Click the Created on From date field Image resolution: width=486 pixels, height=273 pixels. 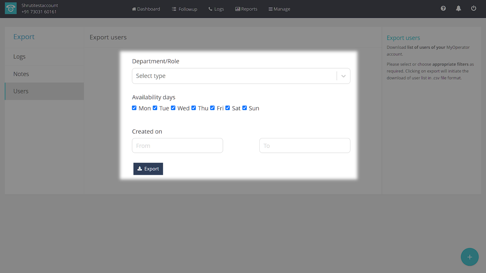click(177, 146)
